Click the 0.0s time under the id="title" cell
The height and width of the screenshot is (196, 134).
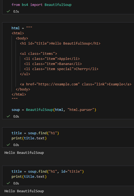[16, 183]
